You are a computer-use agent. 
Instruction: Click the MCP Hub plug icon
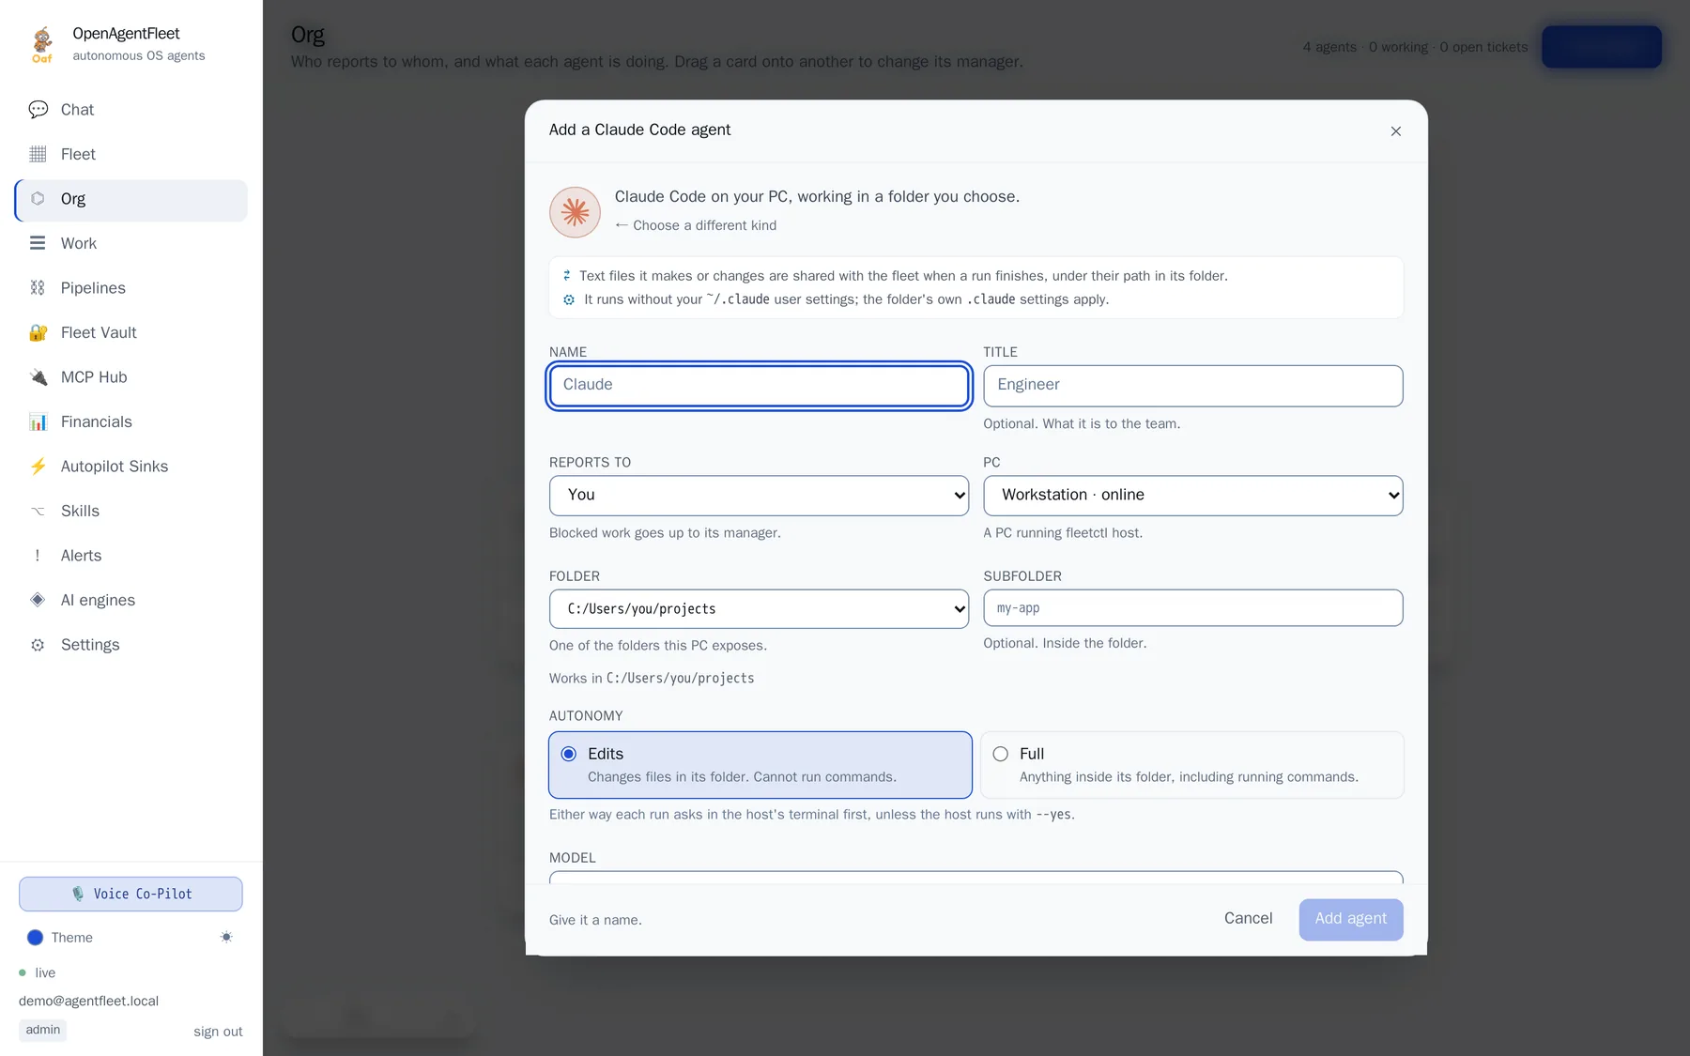click(38, 377)
